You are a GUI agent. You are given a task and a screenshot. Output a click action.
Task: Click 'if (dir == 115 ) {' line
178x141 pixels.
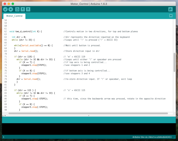25,90
